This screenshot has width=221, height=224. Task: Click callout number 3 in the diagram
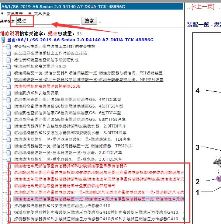(x=197, y=147)
